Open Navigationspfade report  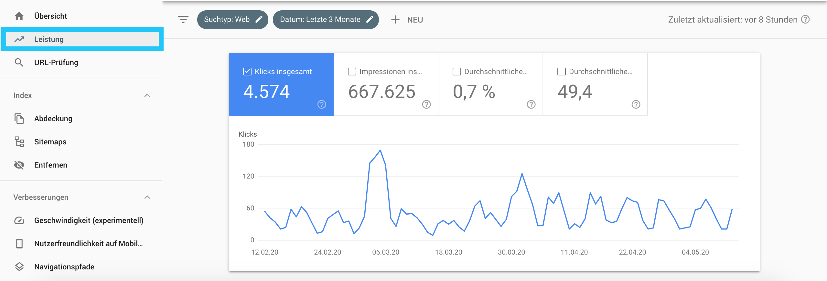click(x=81, y=267)
